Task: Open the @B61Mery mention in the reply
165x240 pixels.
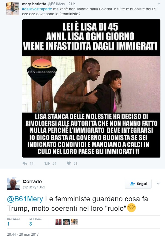Action: pos(25,199)
